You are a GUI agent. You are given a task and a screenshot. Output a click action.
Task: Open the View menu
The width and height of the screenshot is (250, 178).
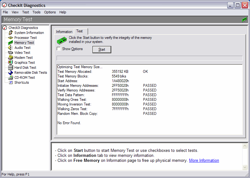pos(15,12)
